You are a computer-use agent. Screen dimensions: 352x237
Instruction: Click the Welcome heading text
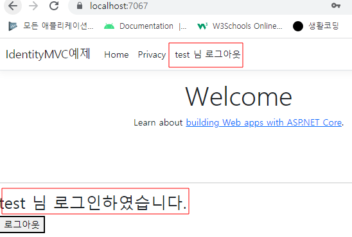[x=239, y=97]
